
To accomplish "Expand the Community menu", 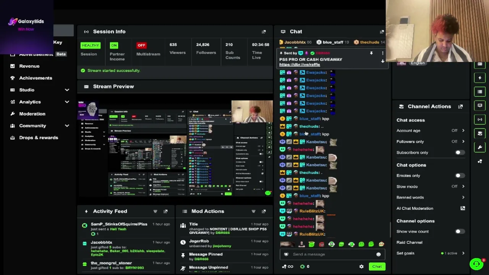I will (x=67, y=126).
